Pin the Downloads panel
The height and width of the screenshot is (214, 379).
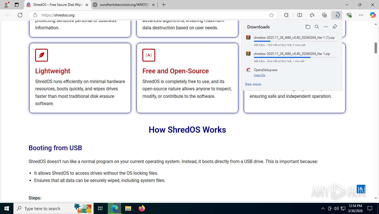coord(335,27)
